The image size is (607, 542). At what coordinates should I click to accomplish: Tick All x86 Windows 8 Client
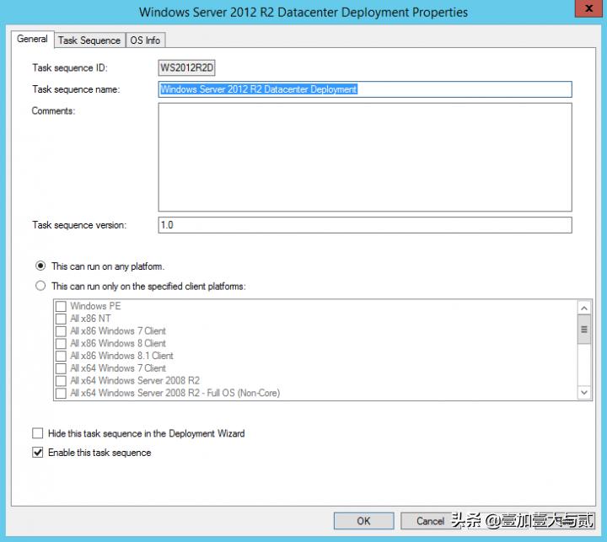pyautogui.click(x=61, y=343)
